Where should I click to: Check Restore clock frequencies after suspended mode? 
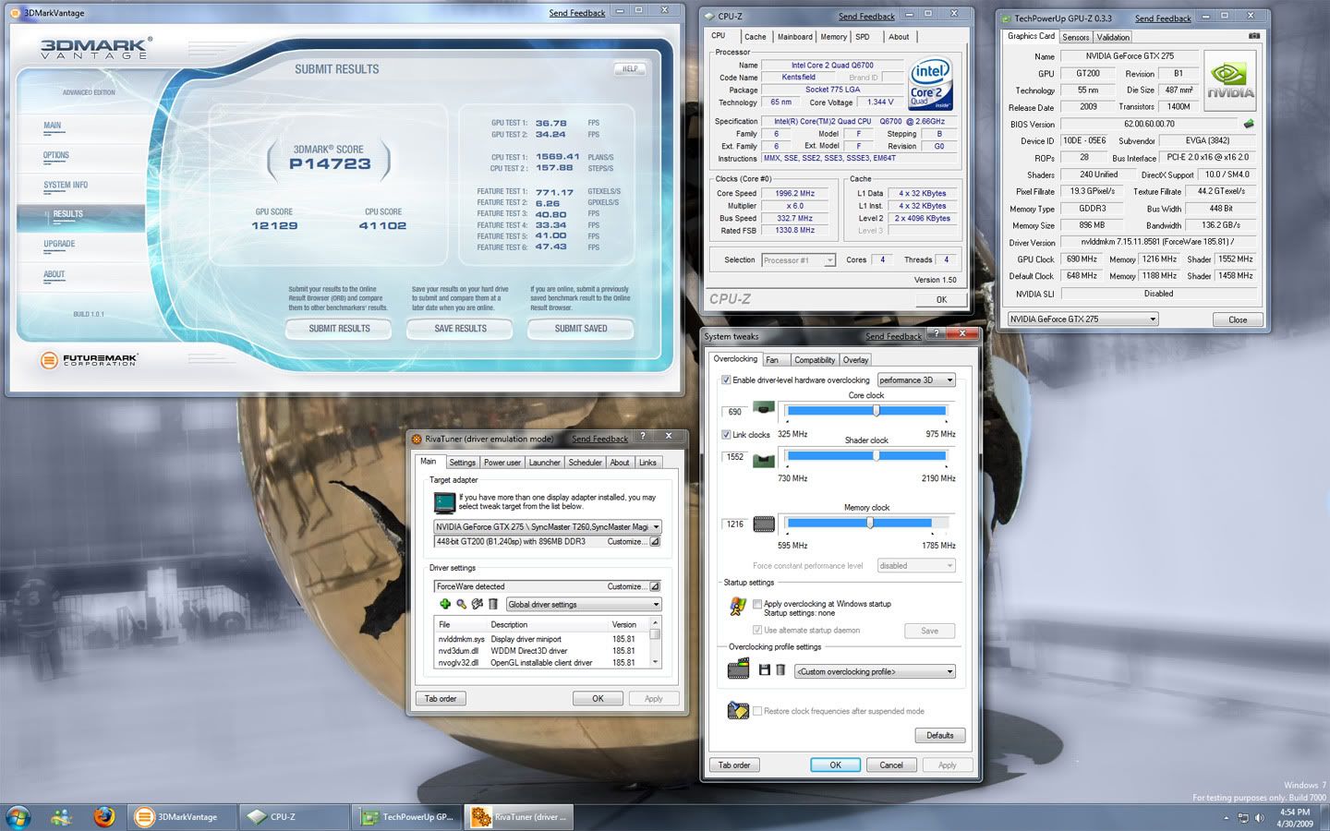[757, 711]
